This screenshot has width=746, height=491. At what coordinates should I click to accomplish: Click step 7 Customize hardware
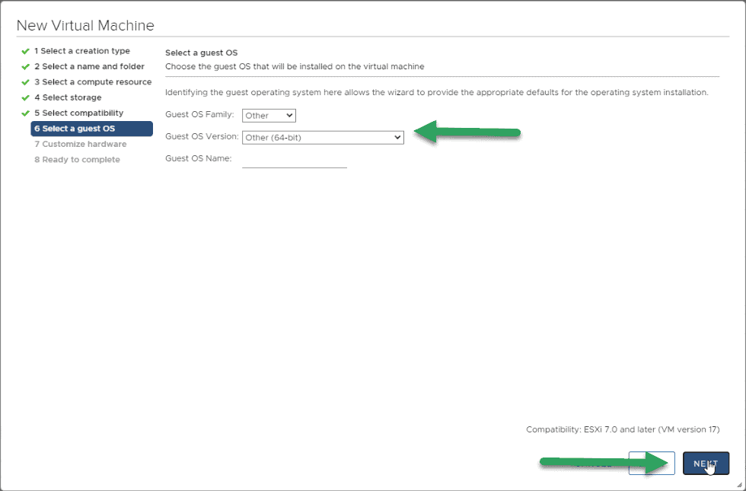click(x=81, y=144)
